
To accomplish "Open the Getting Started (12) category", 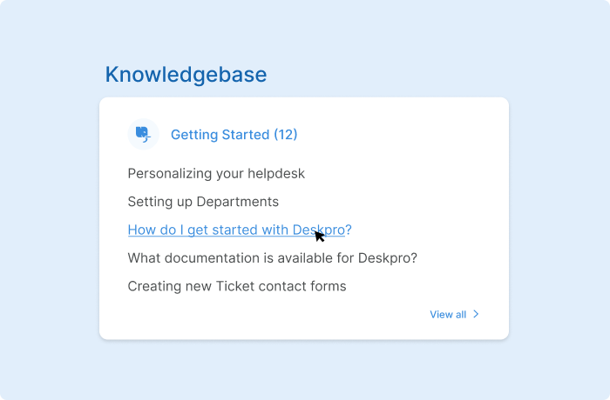I will pos(234,135).
